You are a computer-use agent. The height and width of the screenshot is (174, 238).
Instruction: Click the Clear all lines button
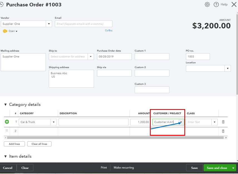[39, 144]
